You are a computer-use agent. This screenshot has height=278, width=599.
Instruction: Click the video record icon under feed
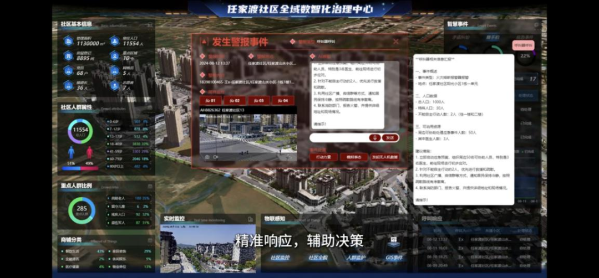216,157
